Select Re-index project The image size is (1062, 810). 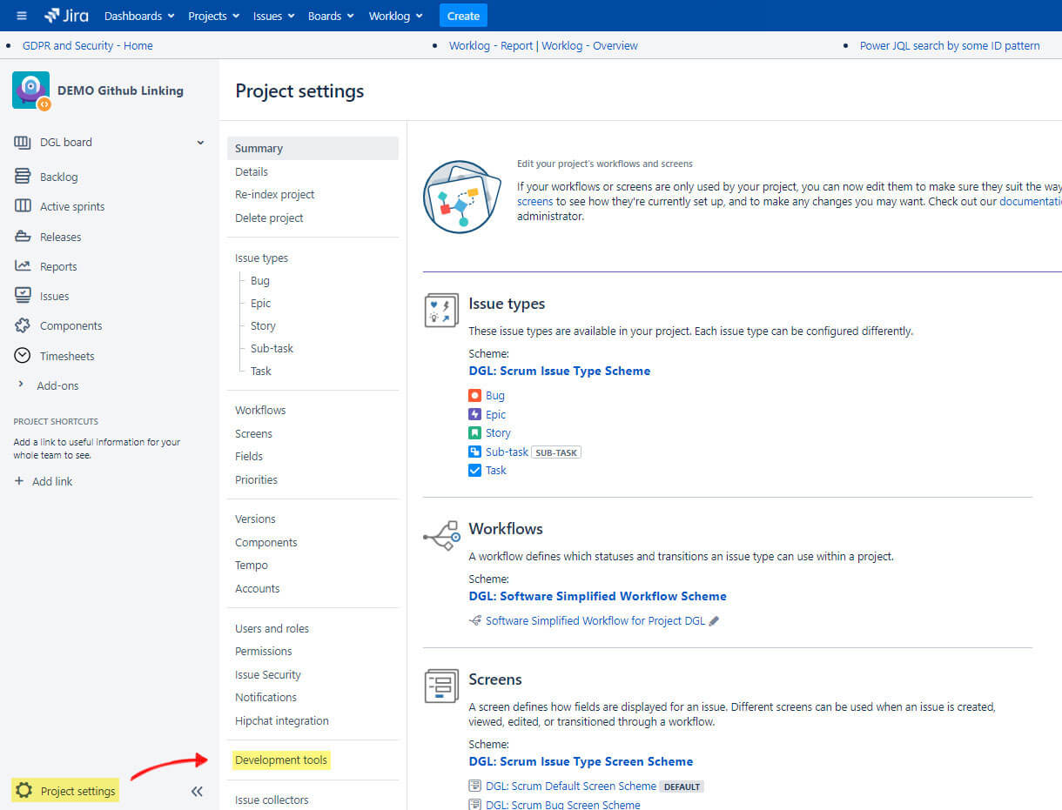[x=275, y=194]
